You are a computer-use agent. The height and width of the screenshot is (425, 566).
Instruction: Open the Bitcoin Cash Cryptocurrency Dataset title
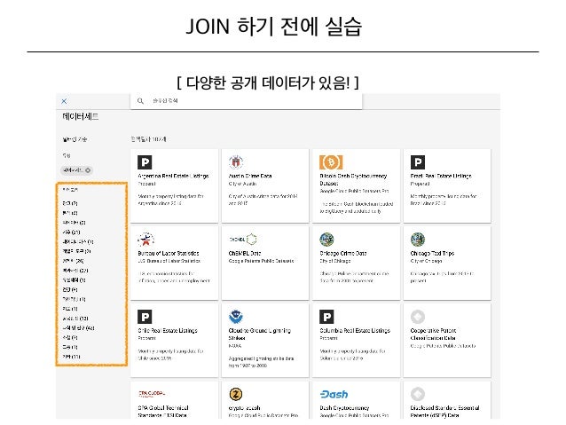tap(353, 179)
